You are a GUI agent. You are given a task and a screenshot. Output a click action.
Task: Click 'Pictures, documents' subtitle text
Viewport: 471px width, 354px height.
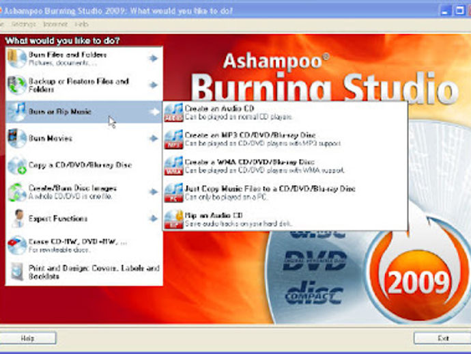(63, 63)
